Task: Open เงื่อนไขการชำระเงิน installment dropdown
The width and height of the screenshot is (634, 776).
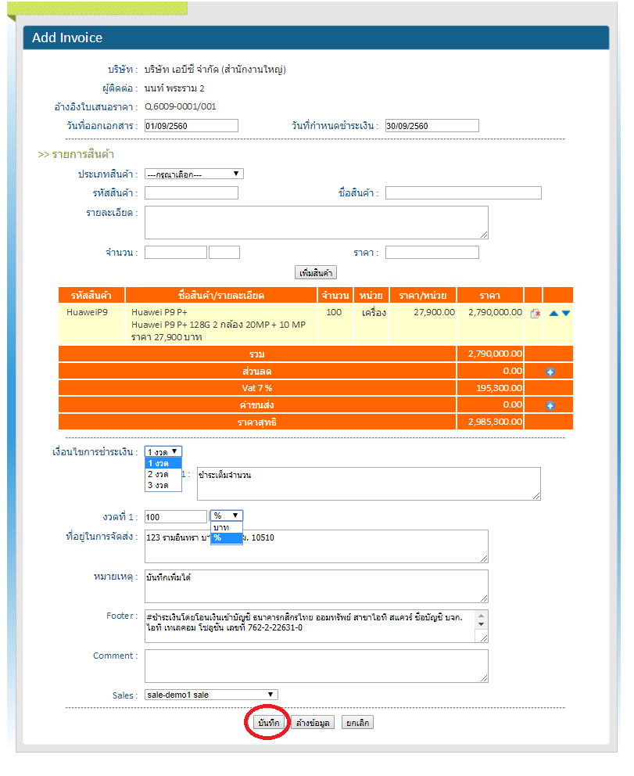Action: [x=163, y=452]
